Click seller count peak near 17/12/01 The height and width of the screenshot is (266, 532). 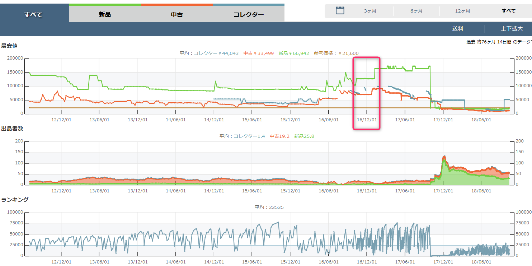click(x=444, y=157)
